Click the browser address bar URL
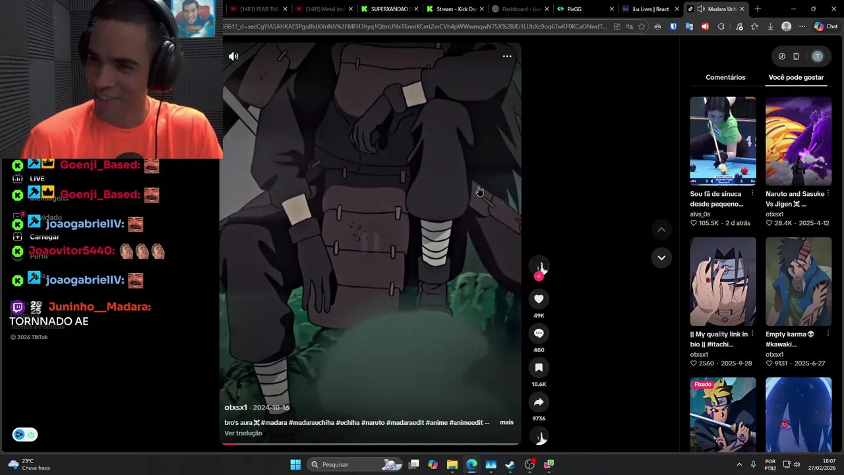 (415, 27)
